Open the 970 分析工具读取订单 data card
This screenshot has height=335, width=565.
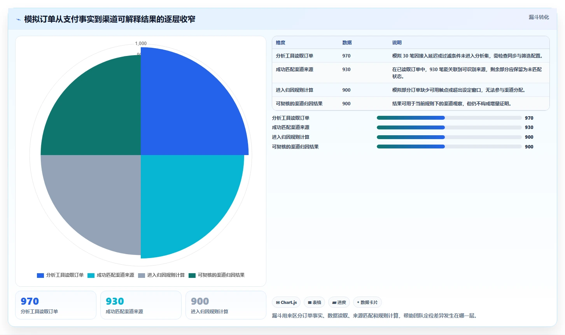coord(56,305)
